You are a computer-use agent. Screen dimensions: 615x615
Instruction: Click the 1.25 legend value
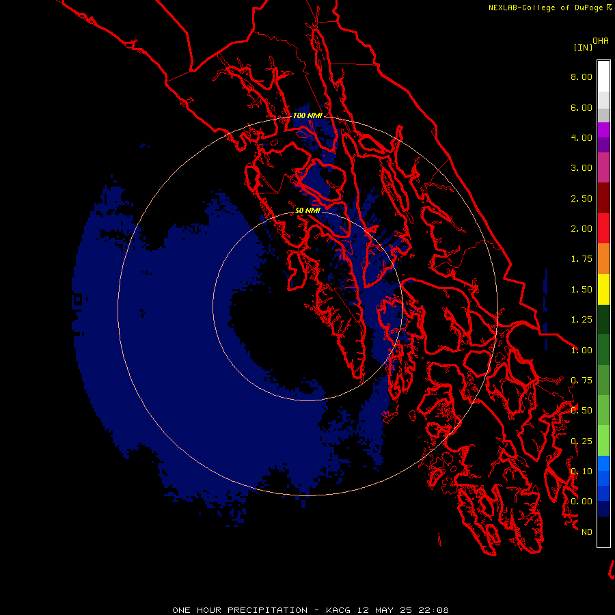582,320
